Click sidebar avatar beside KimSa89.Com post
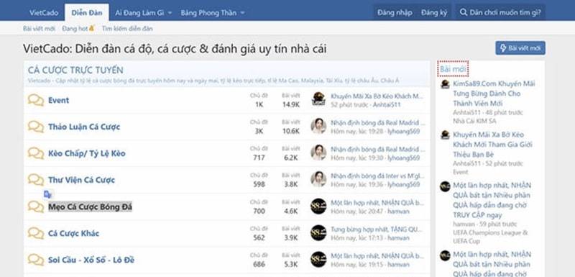Screen dimensions: 575x277 (445, 84)
